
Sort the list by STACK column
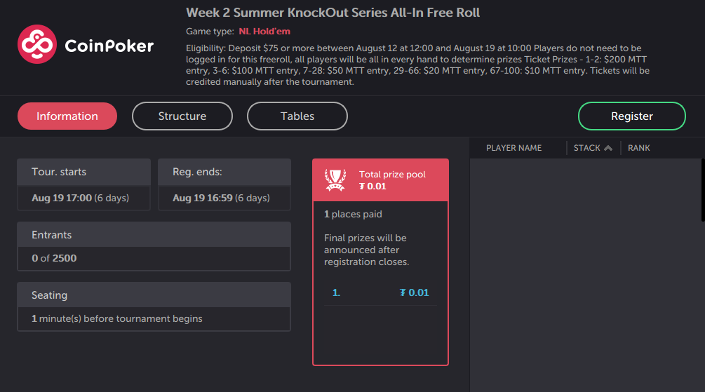click(x=586, y=148)
